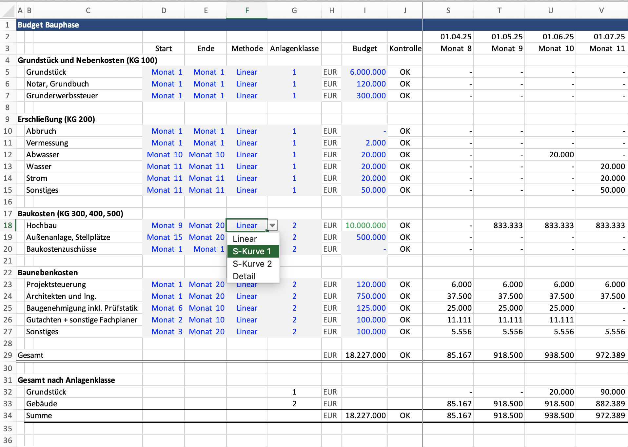The image size is (628, 447).
Task: Select the Methode cell for Architekten und Ing.
Action: [247, 296]
